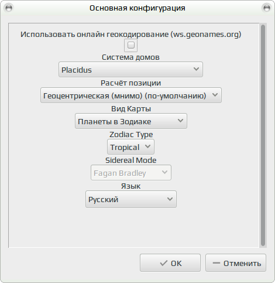This screenshot has height=283, width=275.
Task: Click the round button at title bar right
Action: (267, 8)
